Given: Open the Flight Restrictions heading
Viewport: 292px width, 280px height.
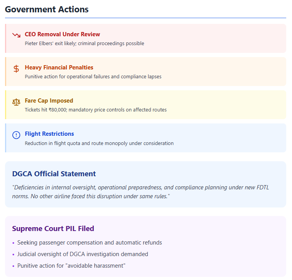Looking at the screenshot, I should point(49,134).
